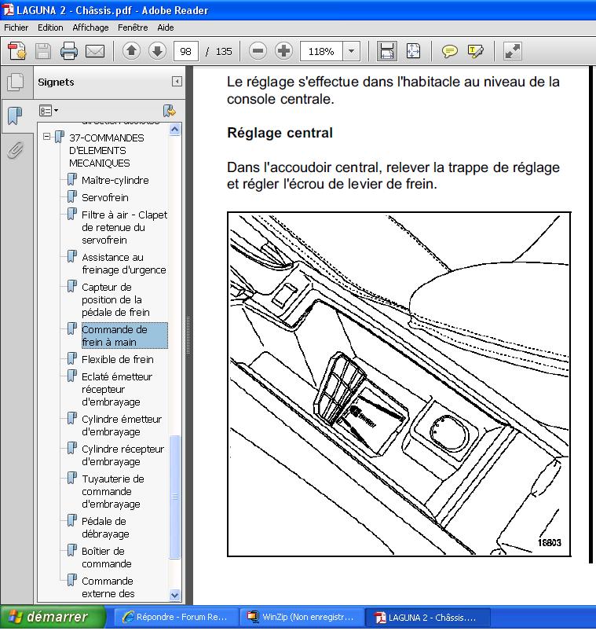Switch to Répondre - Forum taskbar window
596x631 pixels.
[x=176, y=618]
